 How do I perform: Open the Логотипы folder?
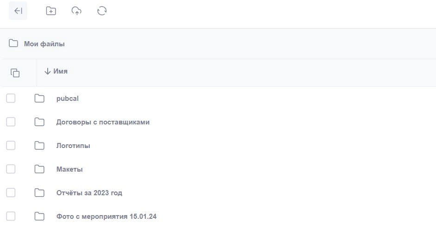[73, 146]
